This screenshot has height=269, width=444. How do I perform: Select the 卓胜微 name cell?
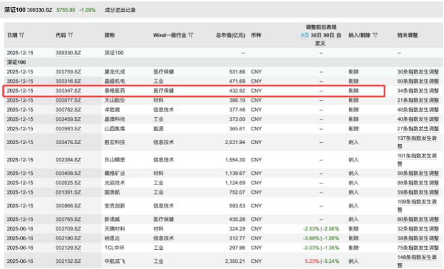tap(112, 110)
